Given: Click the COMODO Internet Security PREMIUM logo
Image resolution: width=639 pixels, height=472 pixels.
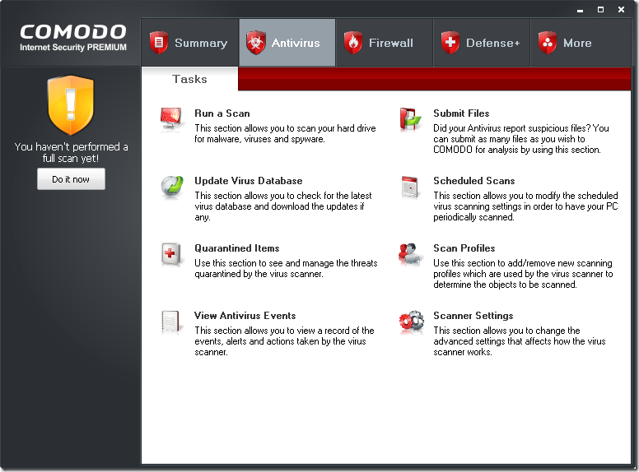Looking at the screenshot, I should 73,38.
